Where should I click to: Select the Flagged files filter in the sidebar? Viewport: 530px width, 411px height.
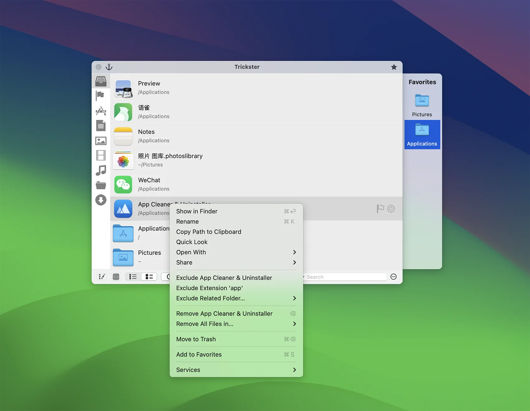100,95
